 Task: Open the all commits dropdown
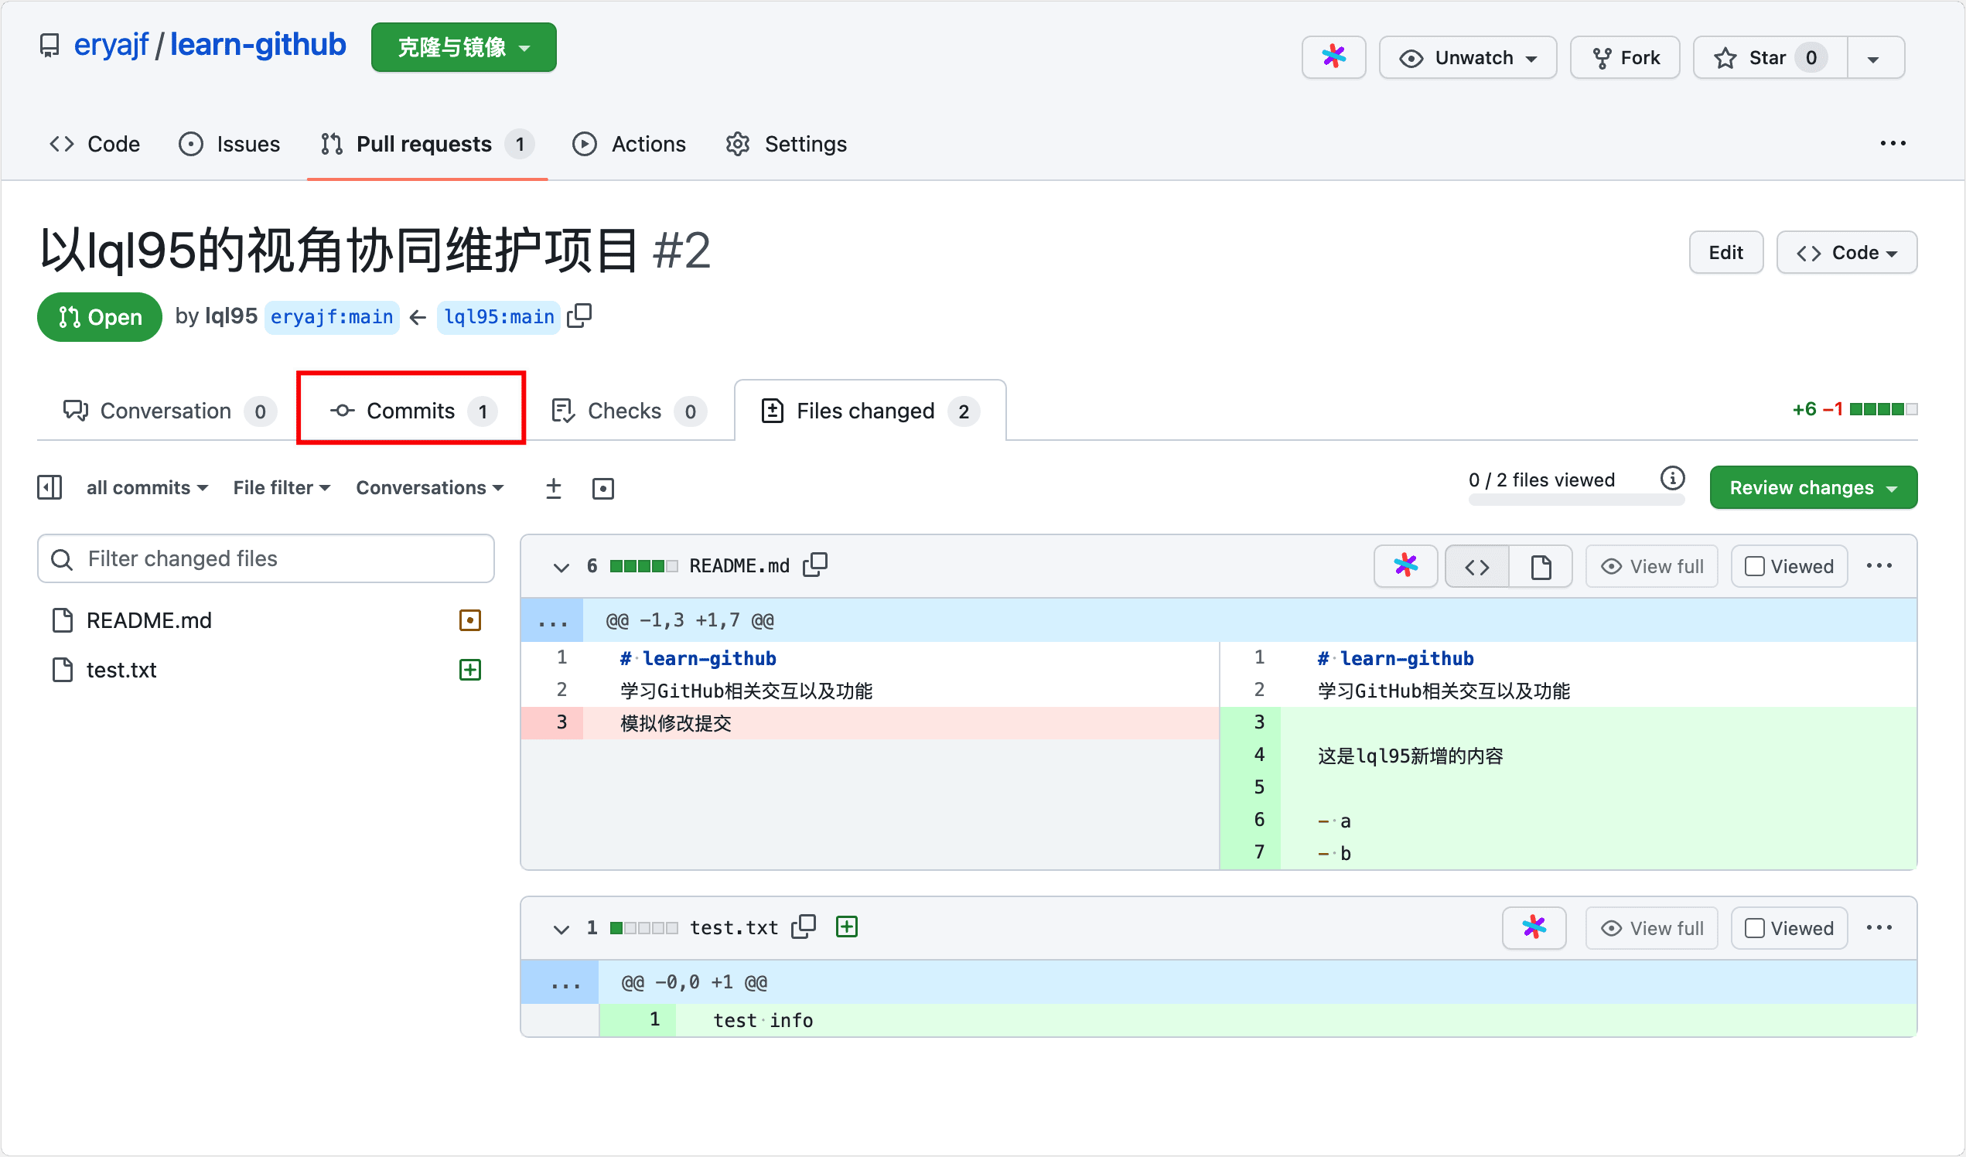tap(147, 487)
